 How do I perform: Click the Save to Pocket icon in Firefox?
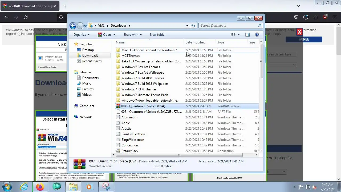(x=296, y=17)
